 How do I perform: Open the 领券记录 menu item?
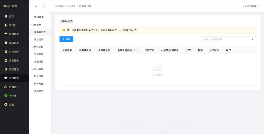39,39
